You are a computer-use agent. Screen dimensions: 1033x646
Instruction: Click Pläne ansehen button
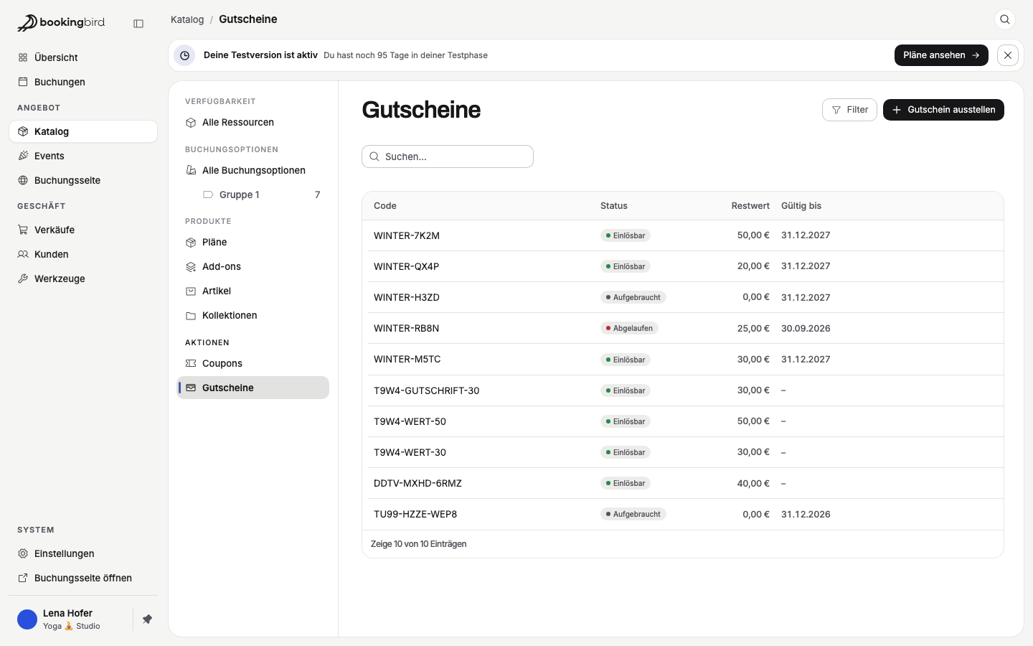coord(941,55)
